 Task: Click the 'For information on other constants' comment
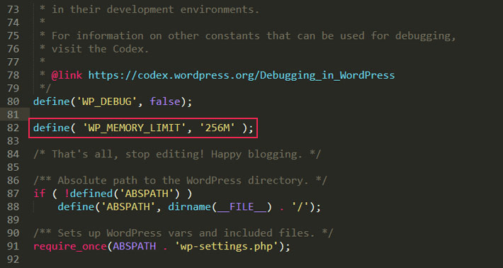[247, 35]
